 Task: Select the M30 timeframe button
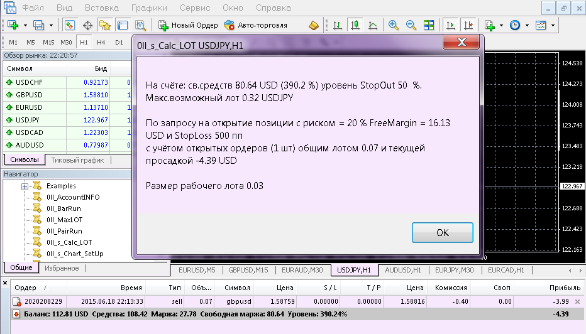coord(66,43)
